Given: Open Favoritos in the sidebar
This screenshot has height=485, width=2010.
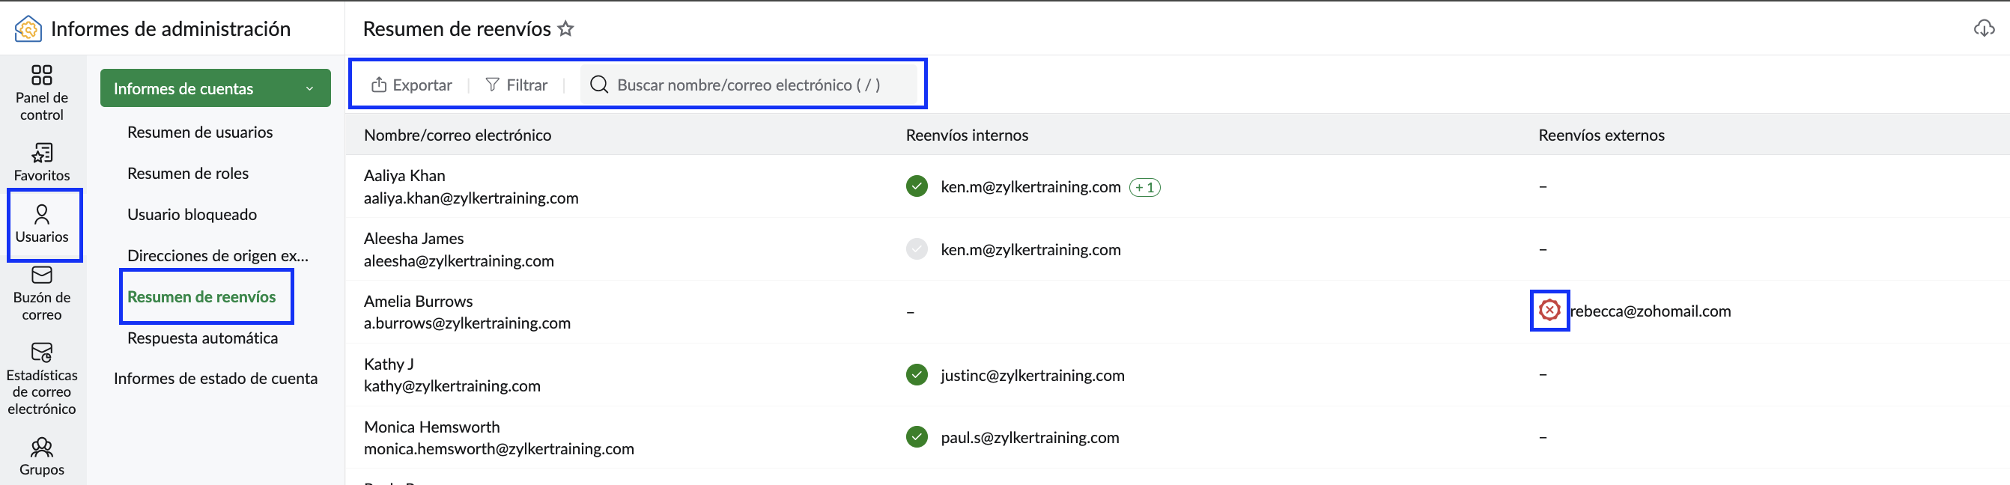Looking at the screenshot, I should (41, 162).
